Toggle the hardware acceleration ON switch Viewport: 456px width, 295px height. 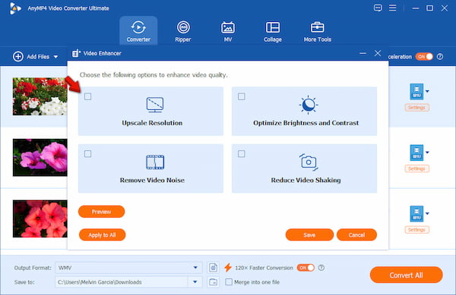pyautogui.click(x=424, y=57)
